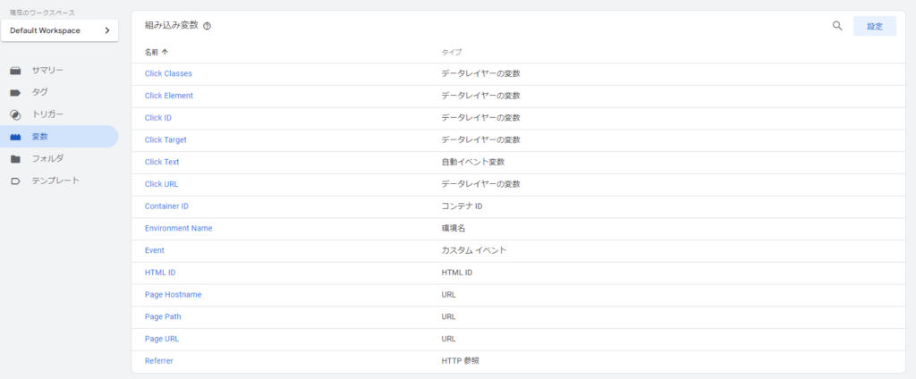Open the Referrer variable link
Image resolution: width=916 pixels, height=379 pixels.
(158, 361)
